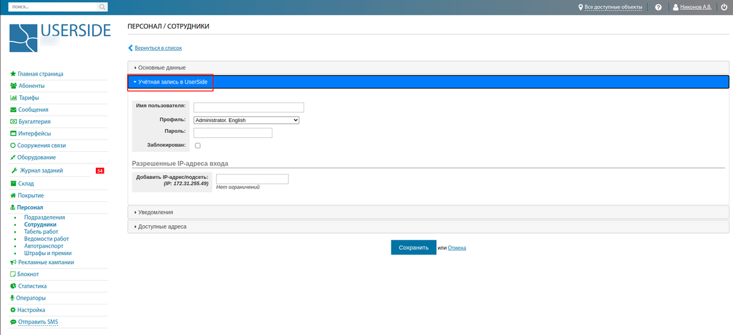Click the Абоненты people icon

13,86
